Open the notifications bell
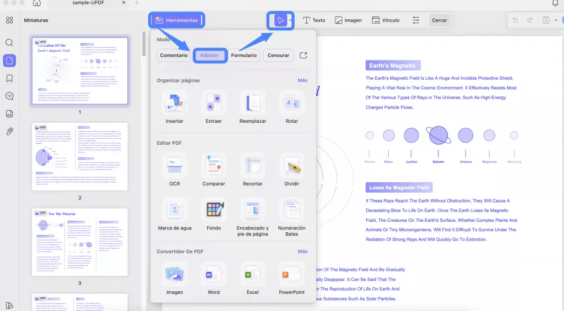This screenshot has height=311, width=564. click(555, 3)
